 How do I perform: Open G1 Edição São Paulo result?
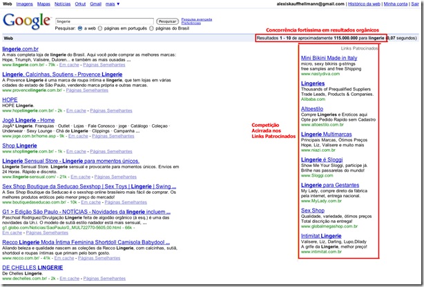point(86,212)
